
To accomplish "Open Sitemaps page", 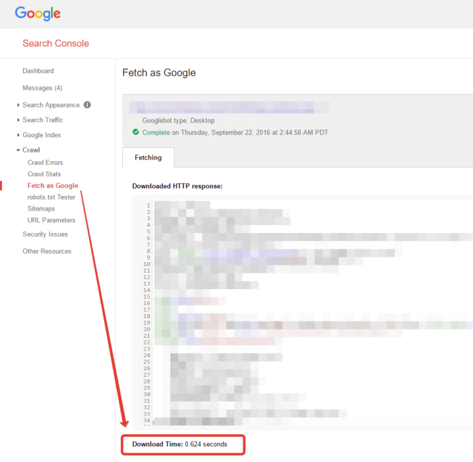I will point(41,209).
